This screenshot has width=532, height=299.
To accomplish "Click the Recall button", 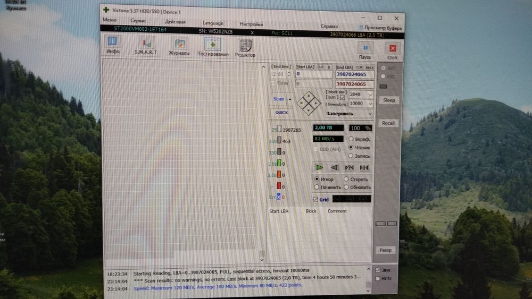I will 388,123.
